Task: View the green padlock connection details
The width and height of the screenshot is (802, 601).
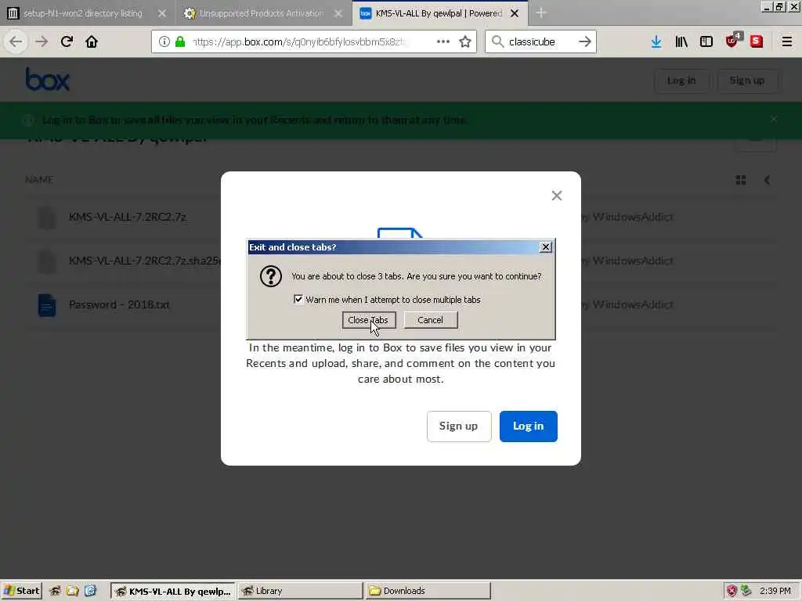Action: point(180,41)
